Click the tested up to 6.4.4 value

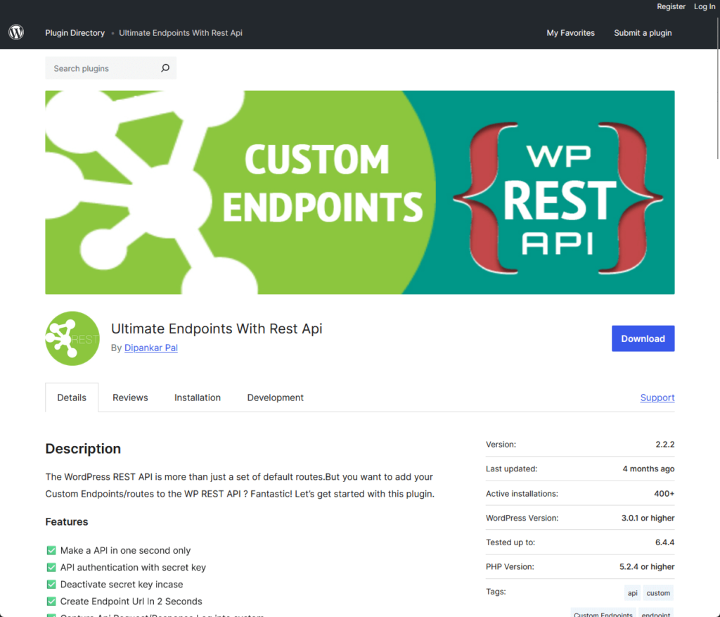pos(665,542)
